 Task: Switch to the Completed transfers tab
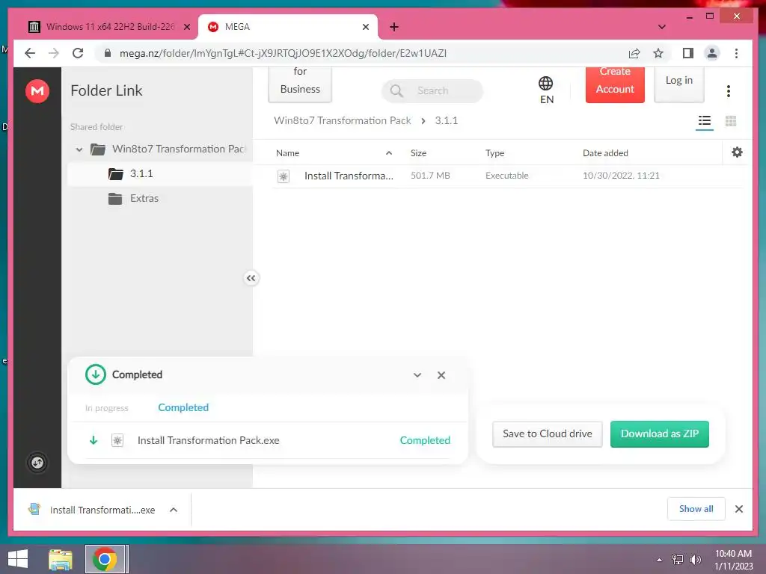click(183, 407)
